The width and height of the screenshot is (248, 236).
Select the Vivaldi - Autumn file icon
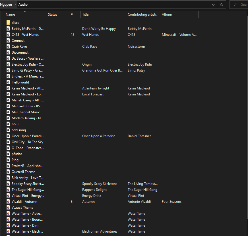(8, 202)
